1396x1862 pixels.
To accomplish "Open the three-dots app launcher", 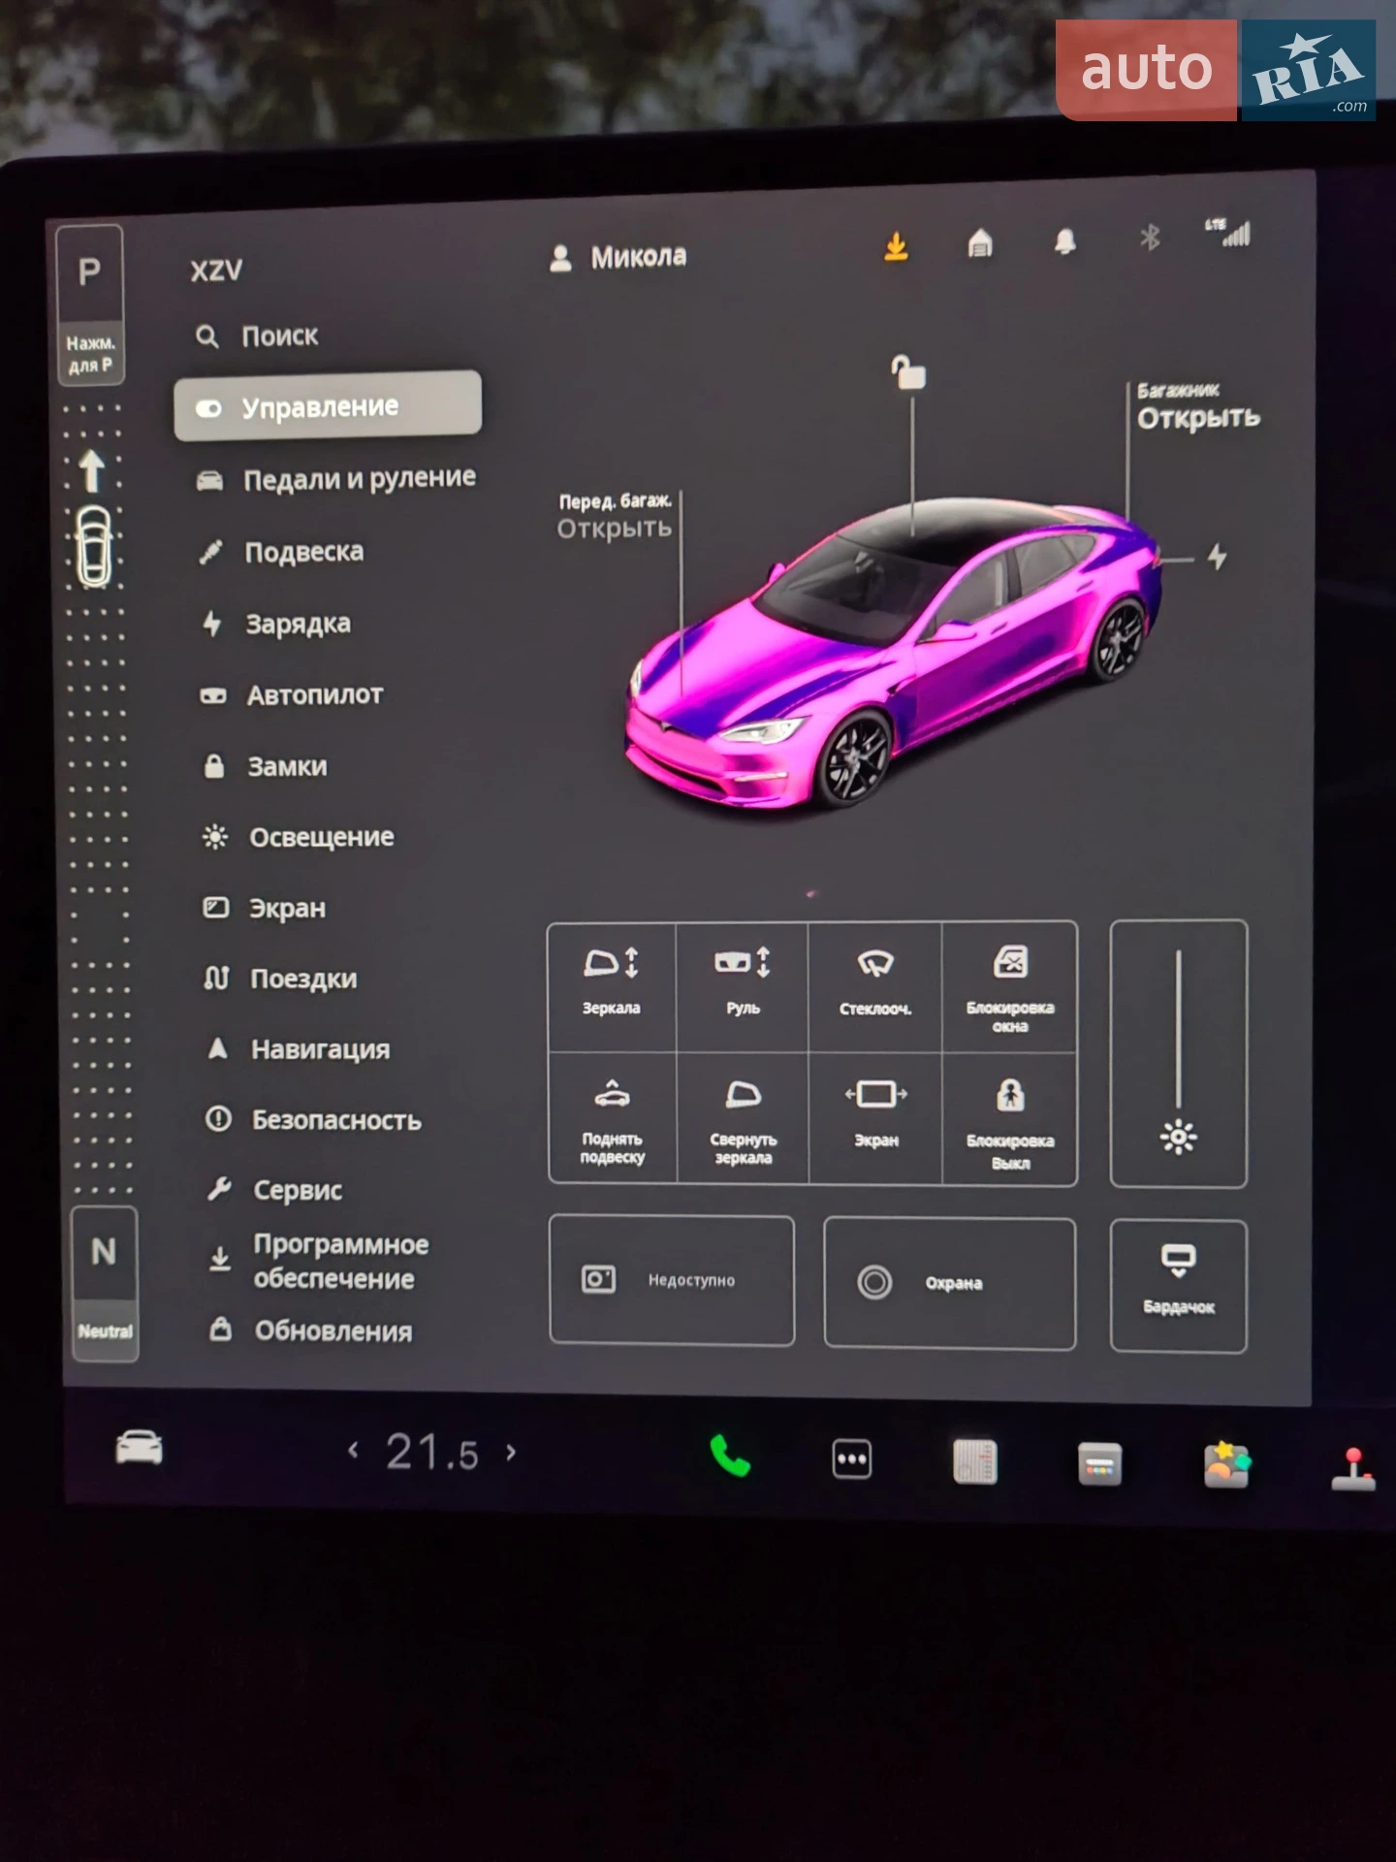I will 852,1459.
